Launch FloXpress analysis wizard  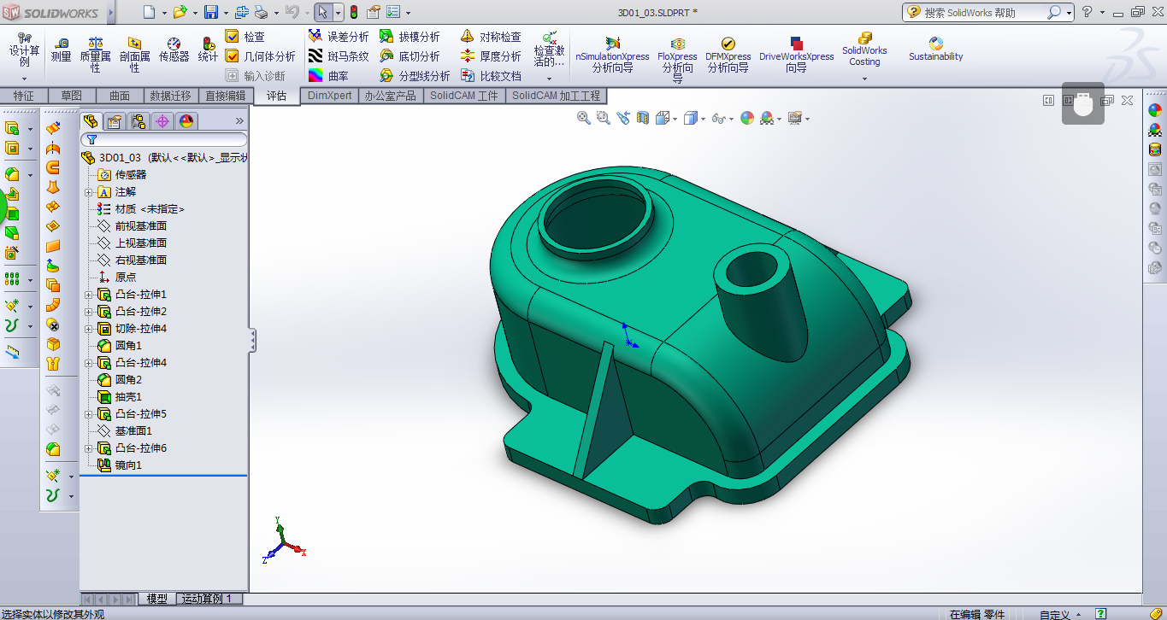coord(677,60)
